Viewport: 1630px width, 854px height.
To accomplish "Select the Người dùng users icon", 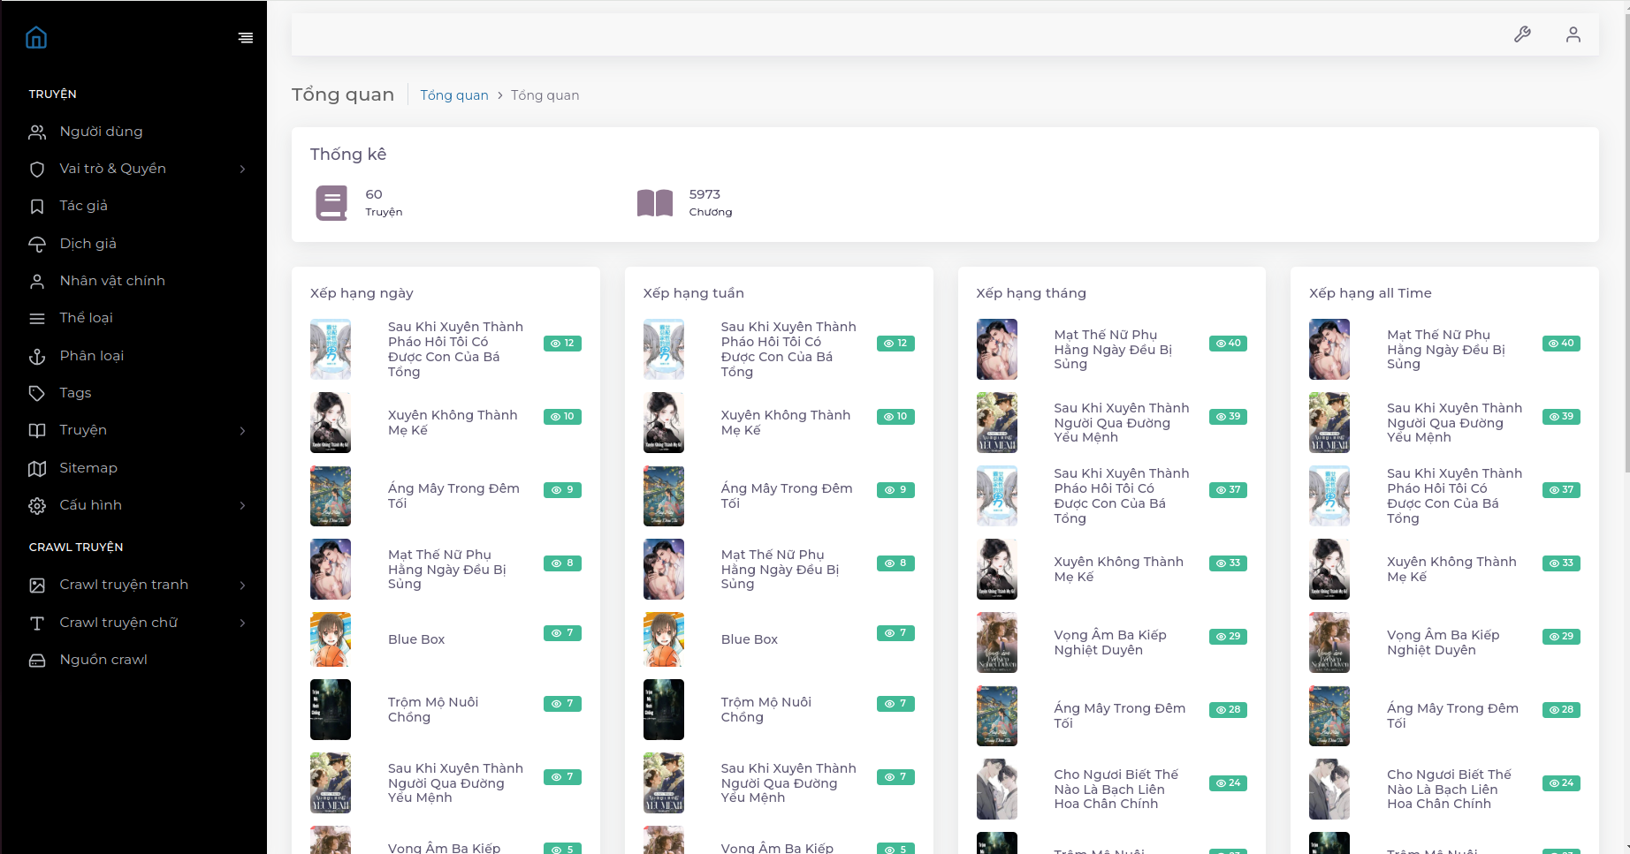I will click(x=37, y=132).
